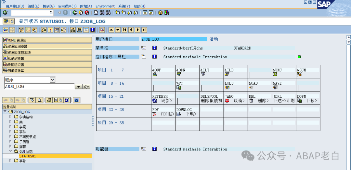This screenshot has width=351, height=170.
Task: Click the Customize local layout icon
Action: (x=166, y=13)
